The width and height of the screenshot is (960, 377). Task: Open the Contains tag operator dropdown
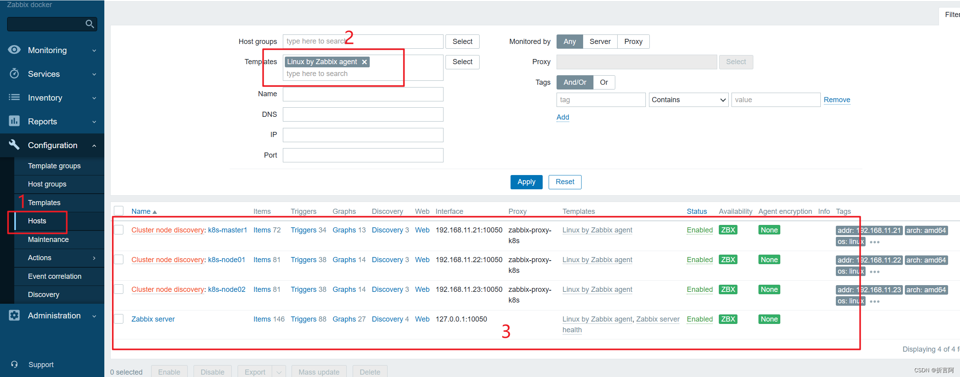point(689,100)
